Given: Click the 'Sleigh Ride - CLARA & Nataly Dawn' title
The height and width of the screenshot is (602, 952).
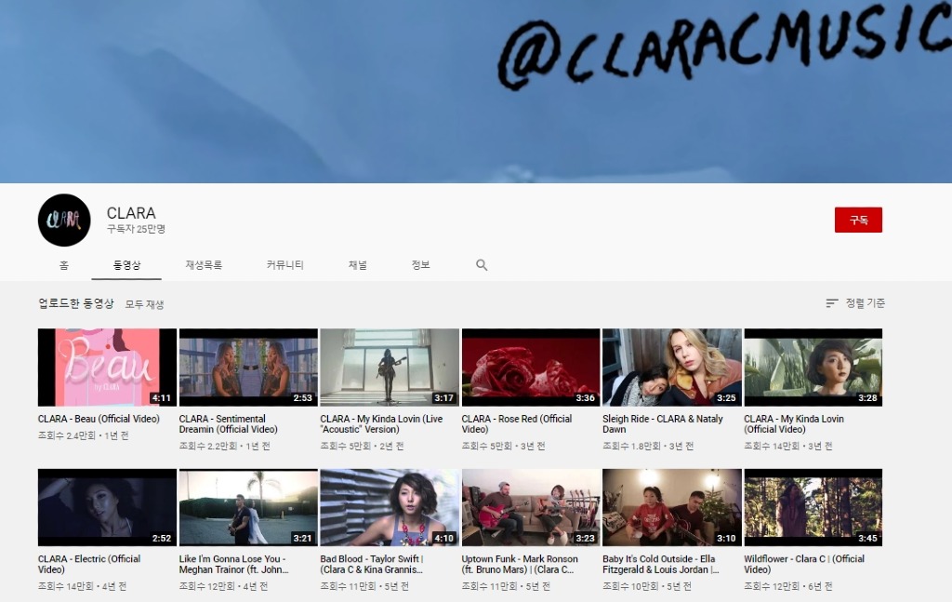Looking at the screenshot, I should (x=662, y=424).
